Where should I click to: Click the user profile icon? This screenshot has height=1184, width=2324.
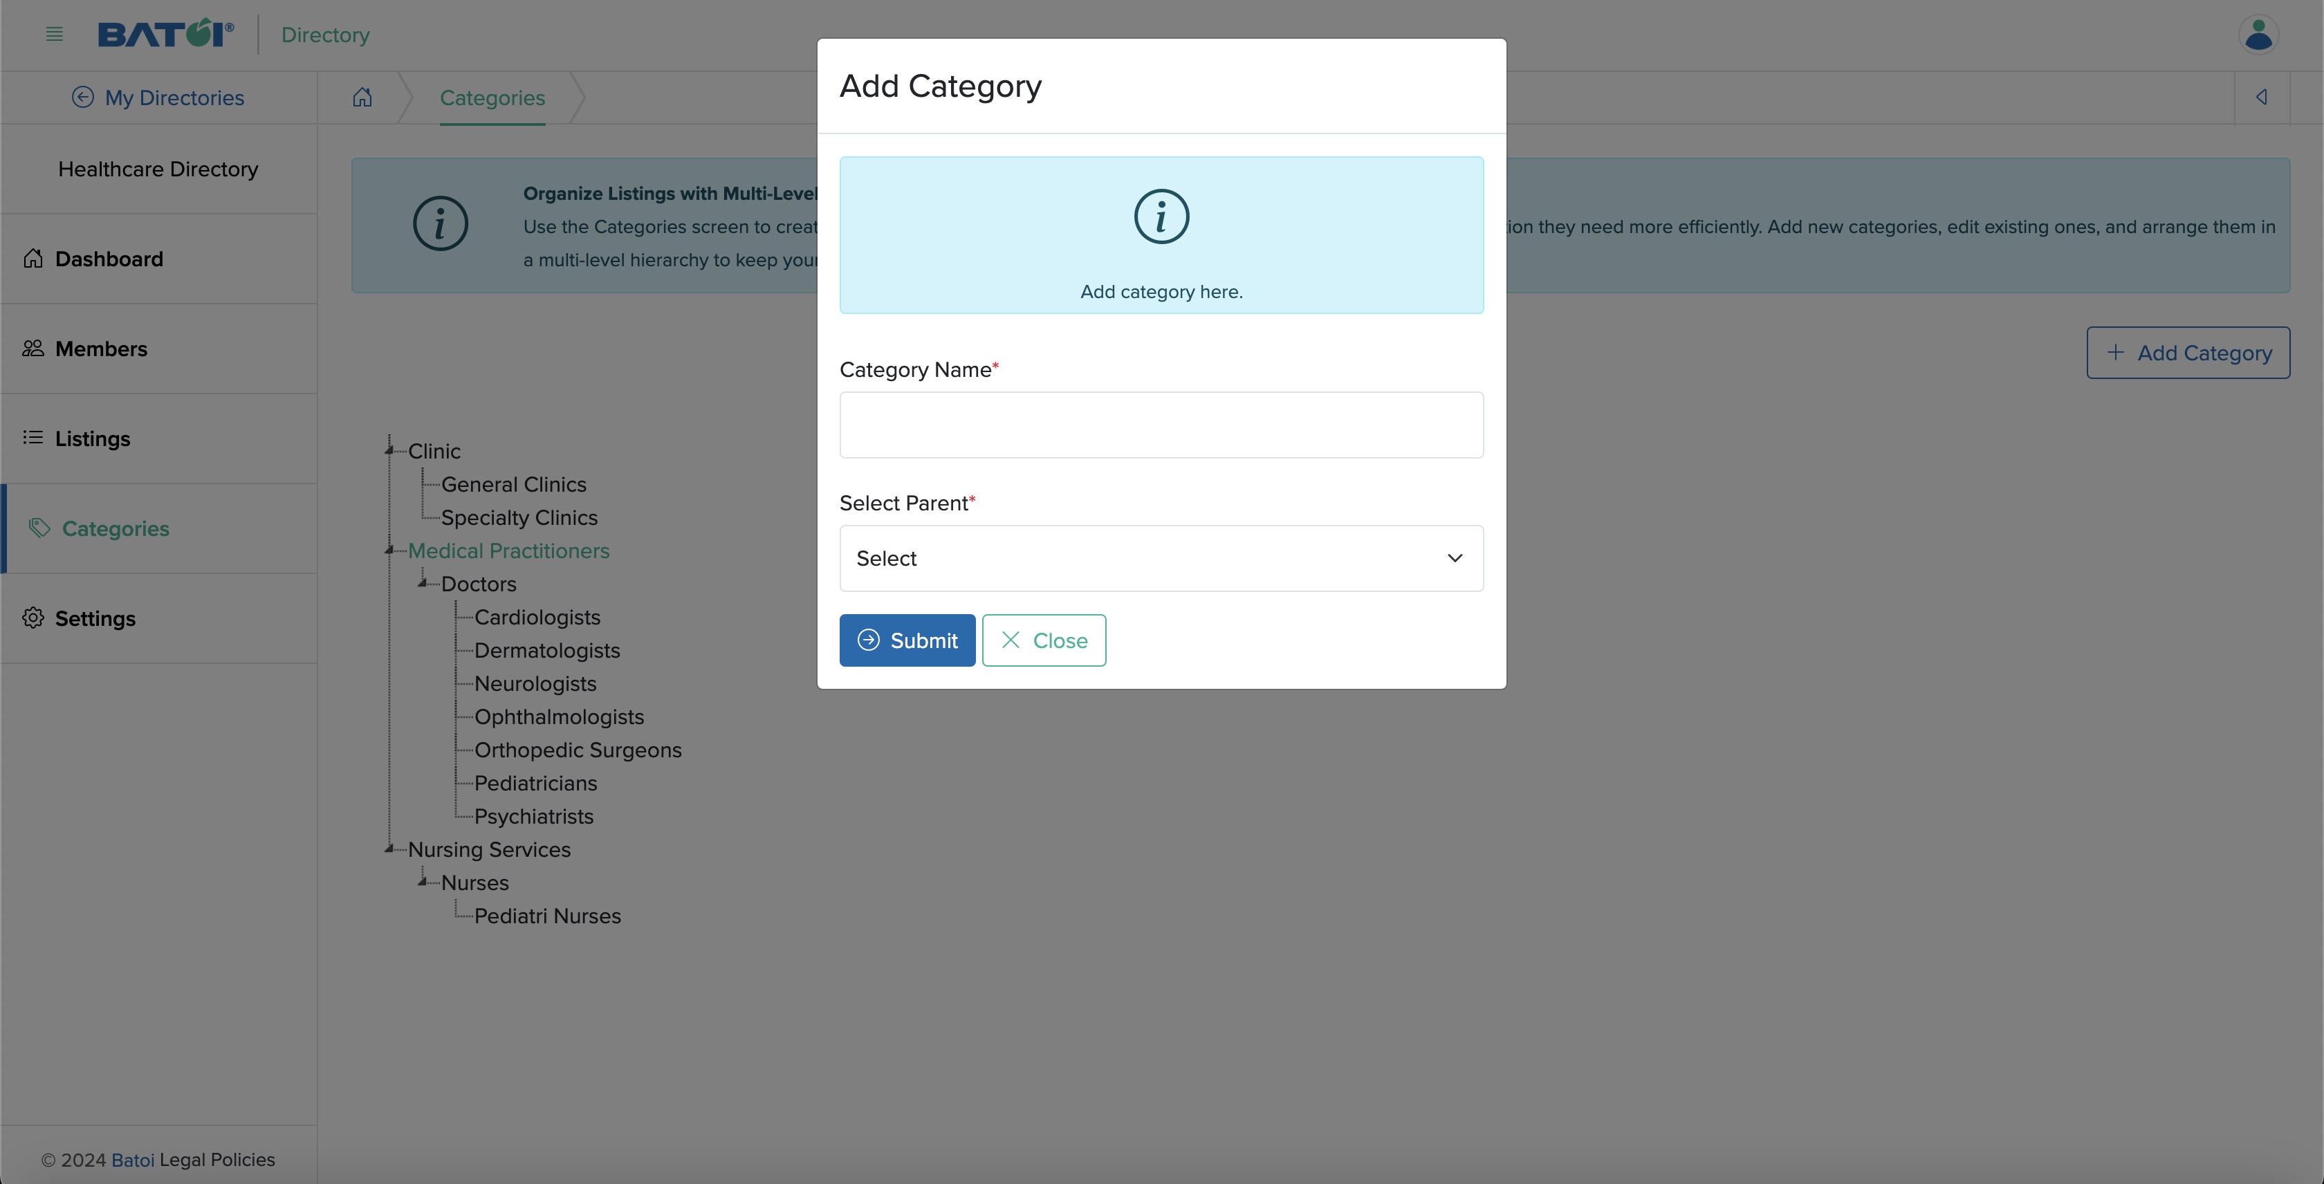pos(2259,33)
